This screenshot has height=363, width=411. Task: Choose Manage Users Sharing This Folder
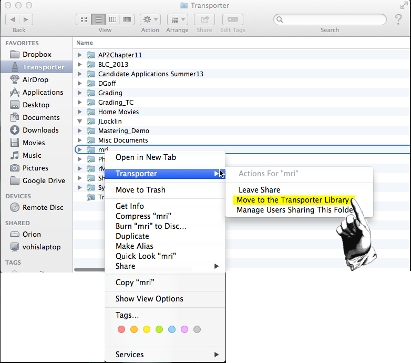(299, 210)
